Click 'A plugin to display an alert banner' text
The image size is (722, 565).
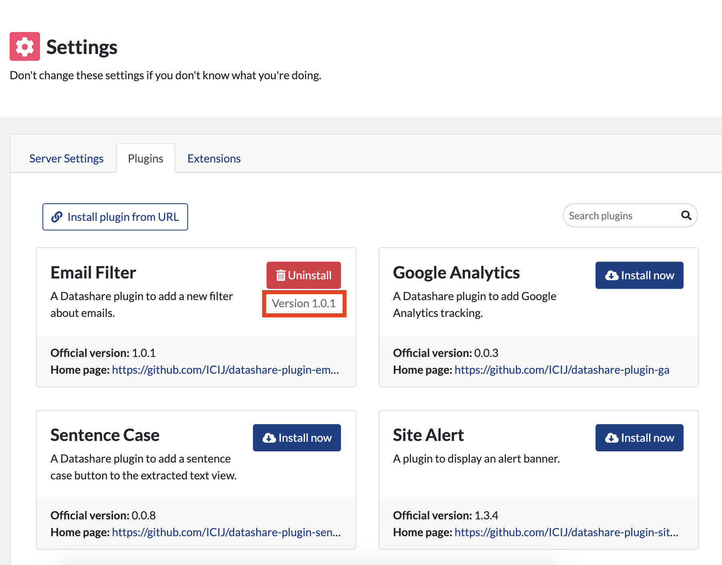pyautogui.click(x=476, y=459)
